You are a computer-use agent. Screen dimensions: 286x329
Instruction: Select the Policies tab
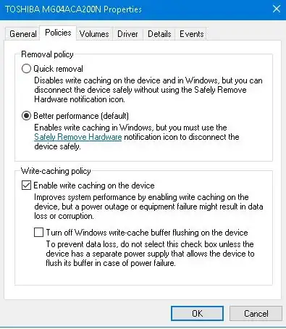(58, 33)
